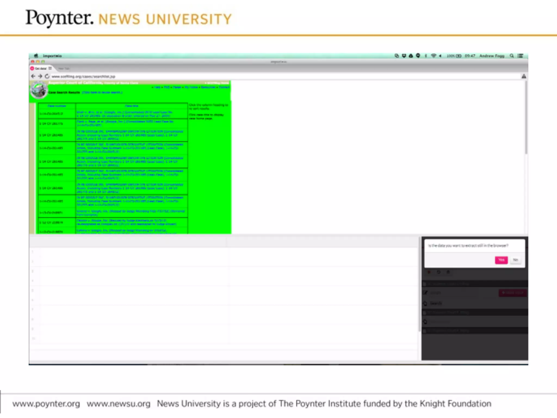Click the page reload icon
The height and width of the screenshot is (418, 557).
click(x=47, y=76)
